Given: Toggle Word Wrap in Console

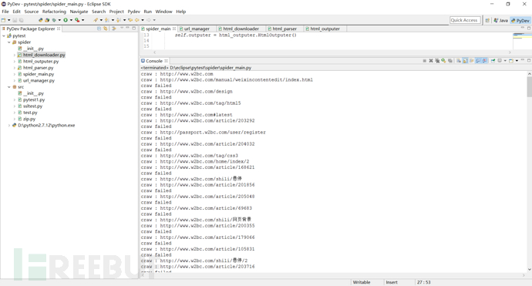Looking at the screenshot, I should [472, 61].
